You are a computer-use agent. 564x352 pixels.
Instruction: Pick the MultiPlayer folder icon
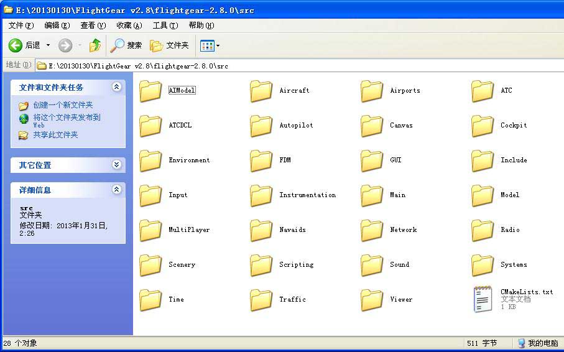point(150,230)
